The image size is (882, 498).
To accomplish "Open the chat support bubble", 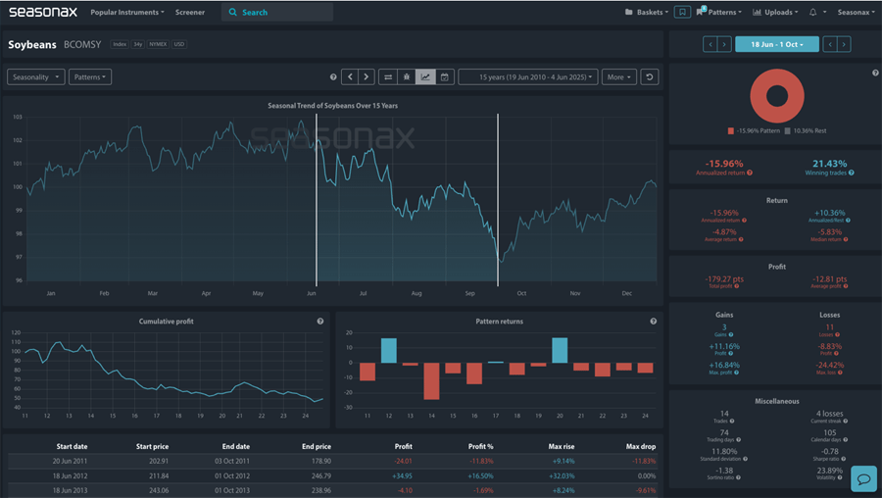I will (863, 477).
